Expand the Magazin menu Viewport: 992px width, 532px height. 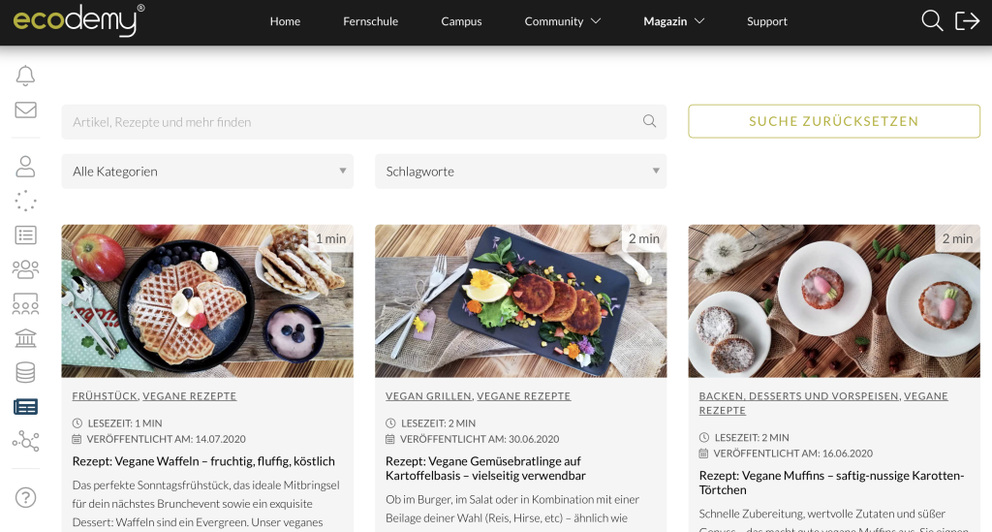coord(673,21)
